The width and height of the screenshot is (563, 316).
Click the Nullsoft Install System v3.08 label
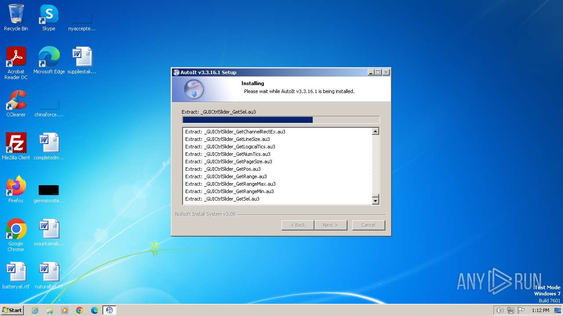coord(205,214)
